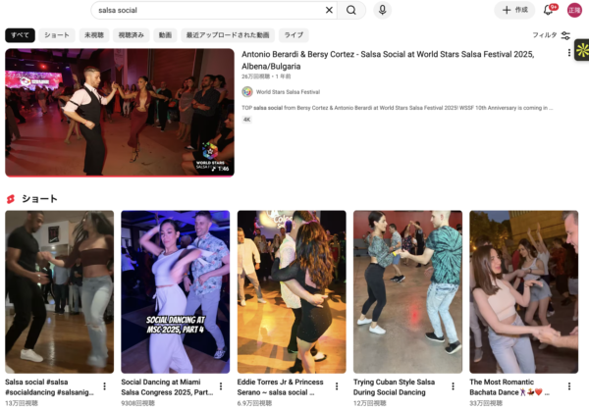
Task: Open the three-dot menu for Antonio Berardi video
Action: pyautogui.click(x=569, y=53)
